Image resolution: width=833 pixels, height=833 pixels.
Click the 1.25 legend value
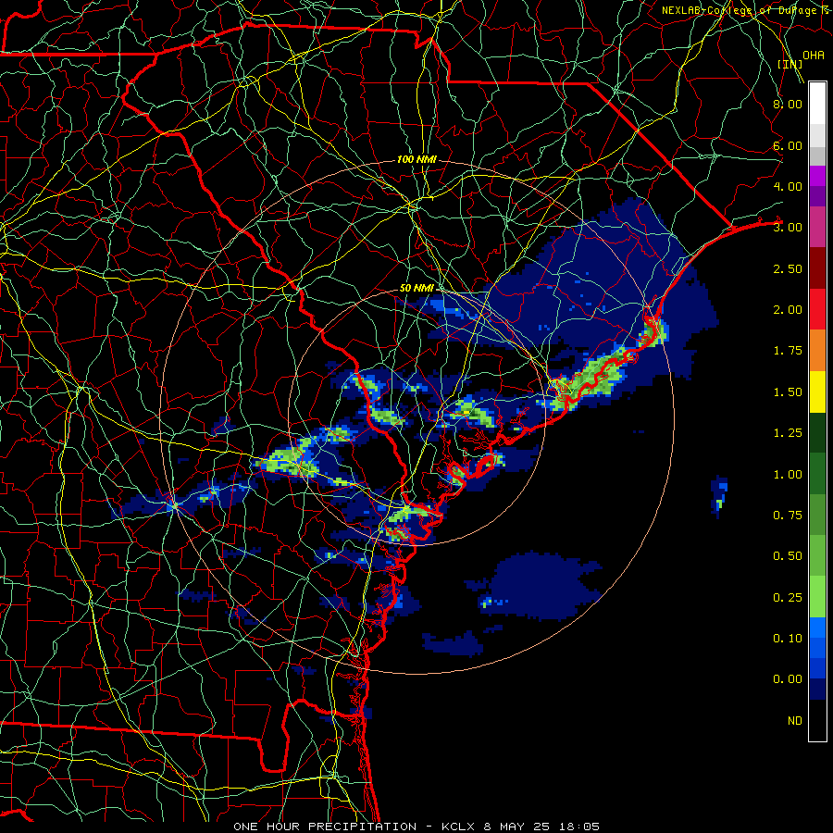788,433
